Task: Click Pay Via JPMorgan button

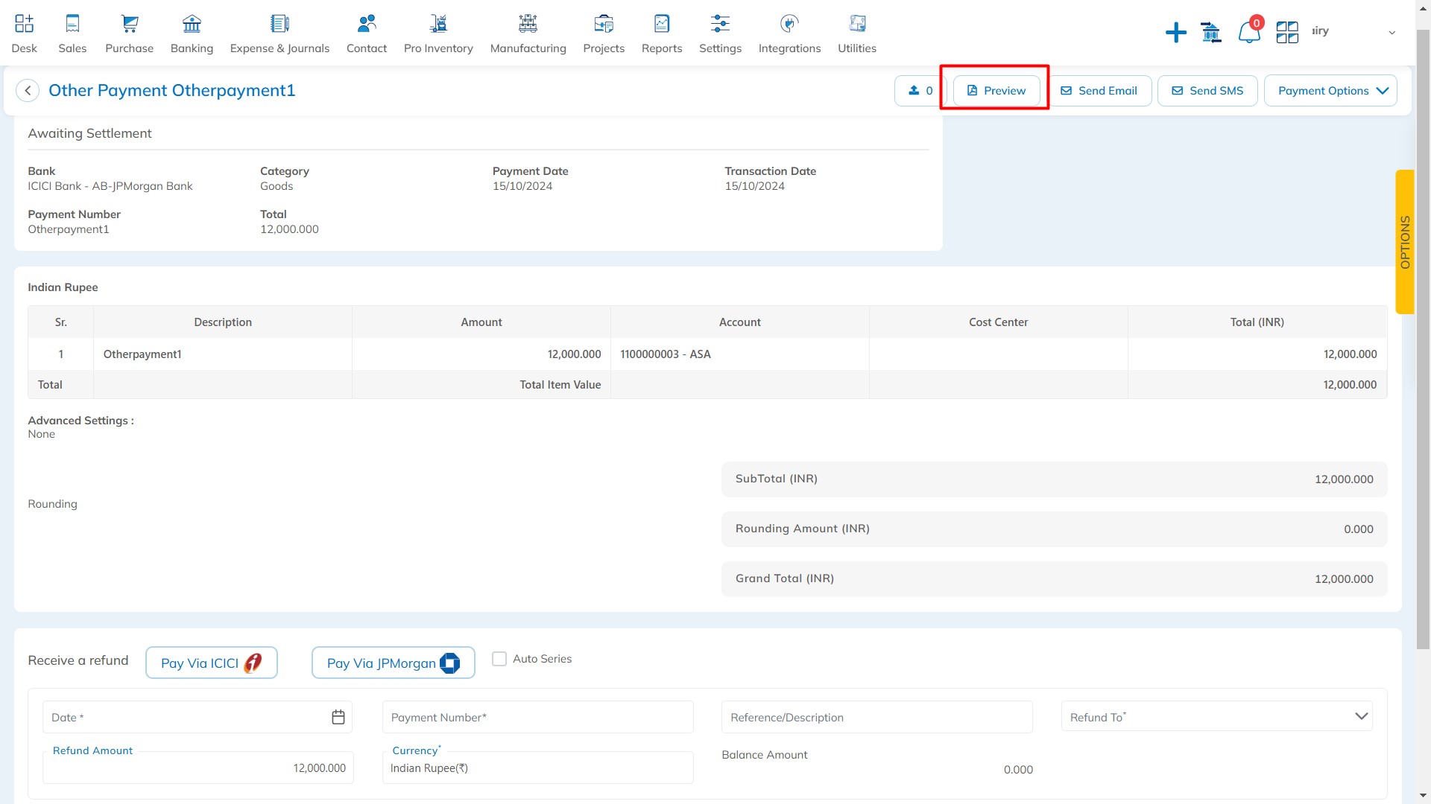Action: point(393,663)
